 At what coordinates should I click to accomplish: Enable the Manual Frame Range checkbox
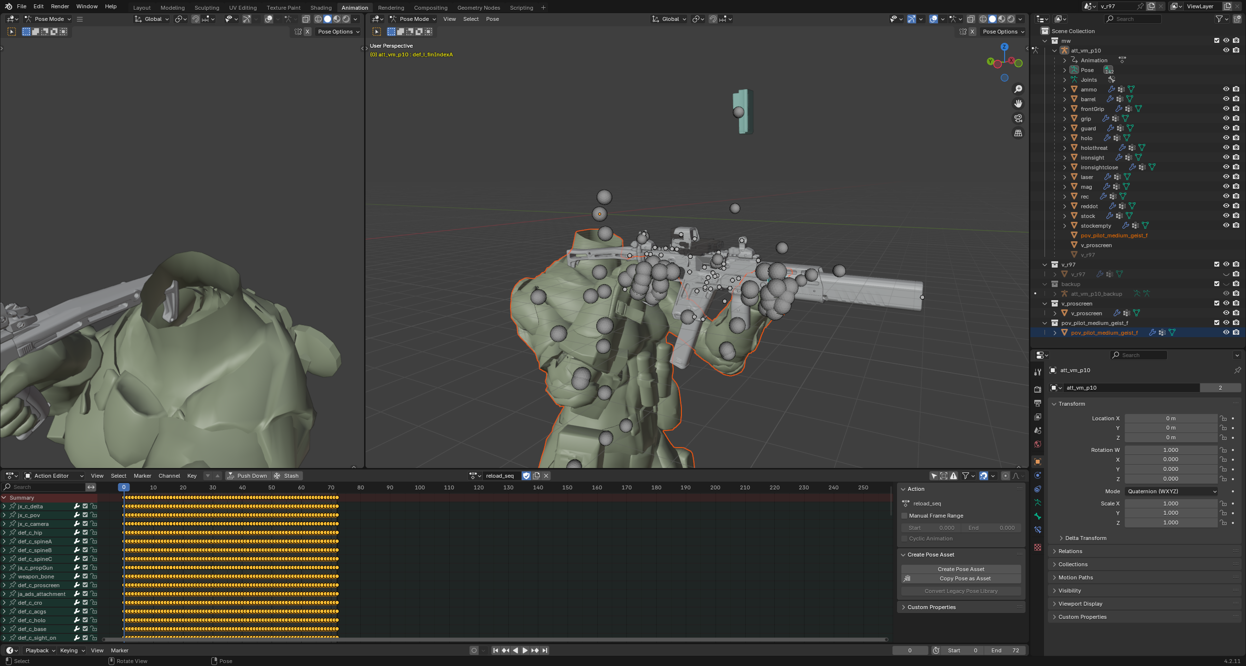pos(904,516)
